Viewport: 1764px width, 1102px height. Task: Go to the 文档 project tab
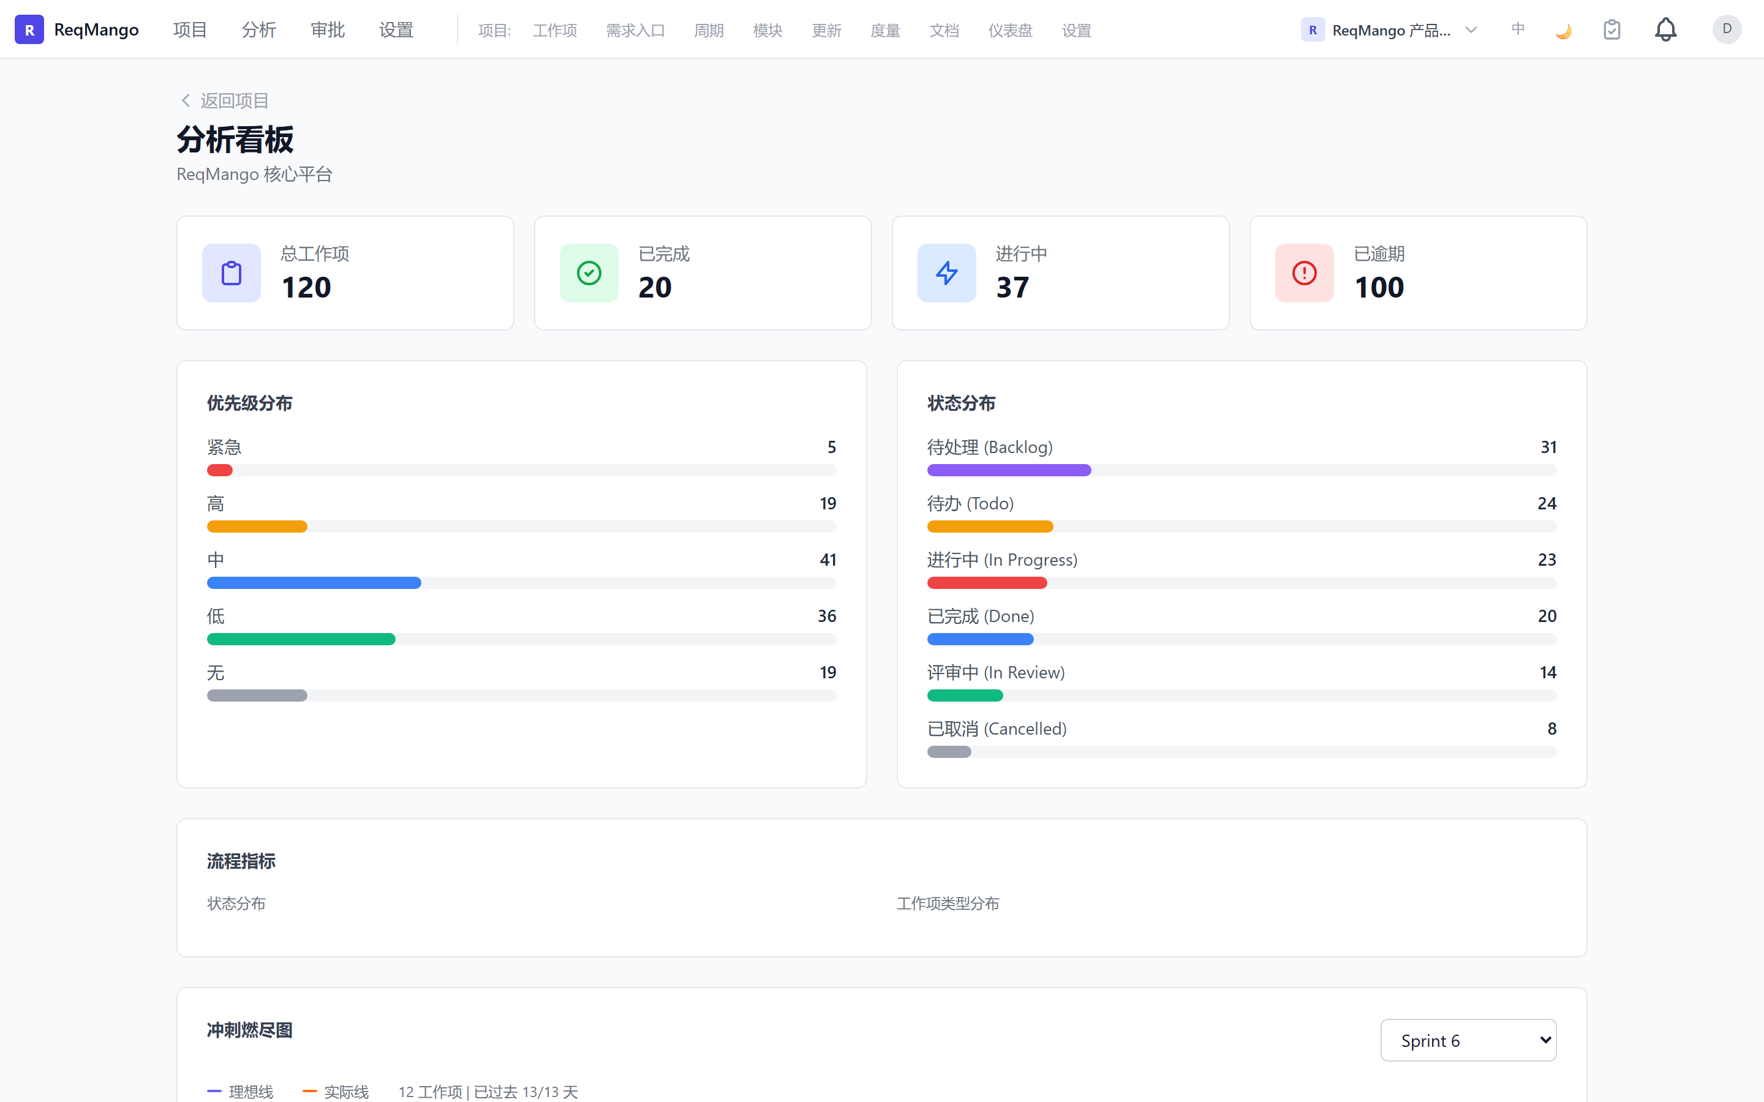click(944, 31)
